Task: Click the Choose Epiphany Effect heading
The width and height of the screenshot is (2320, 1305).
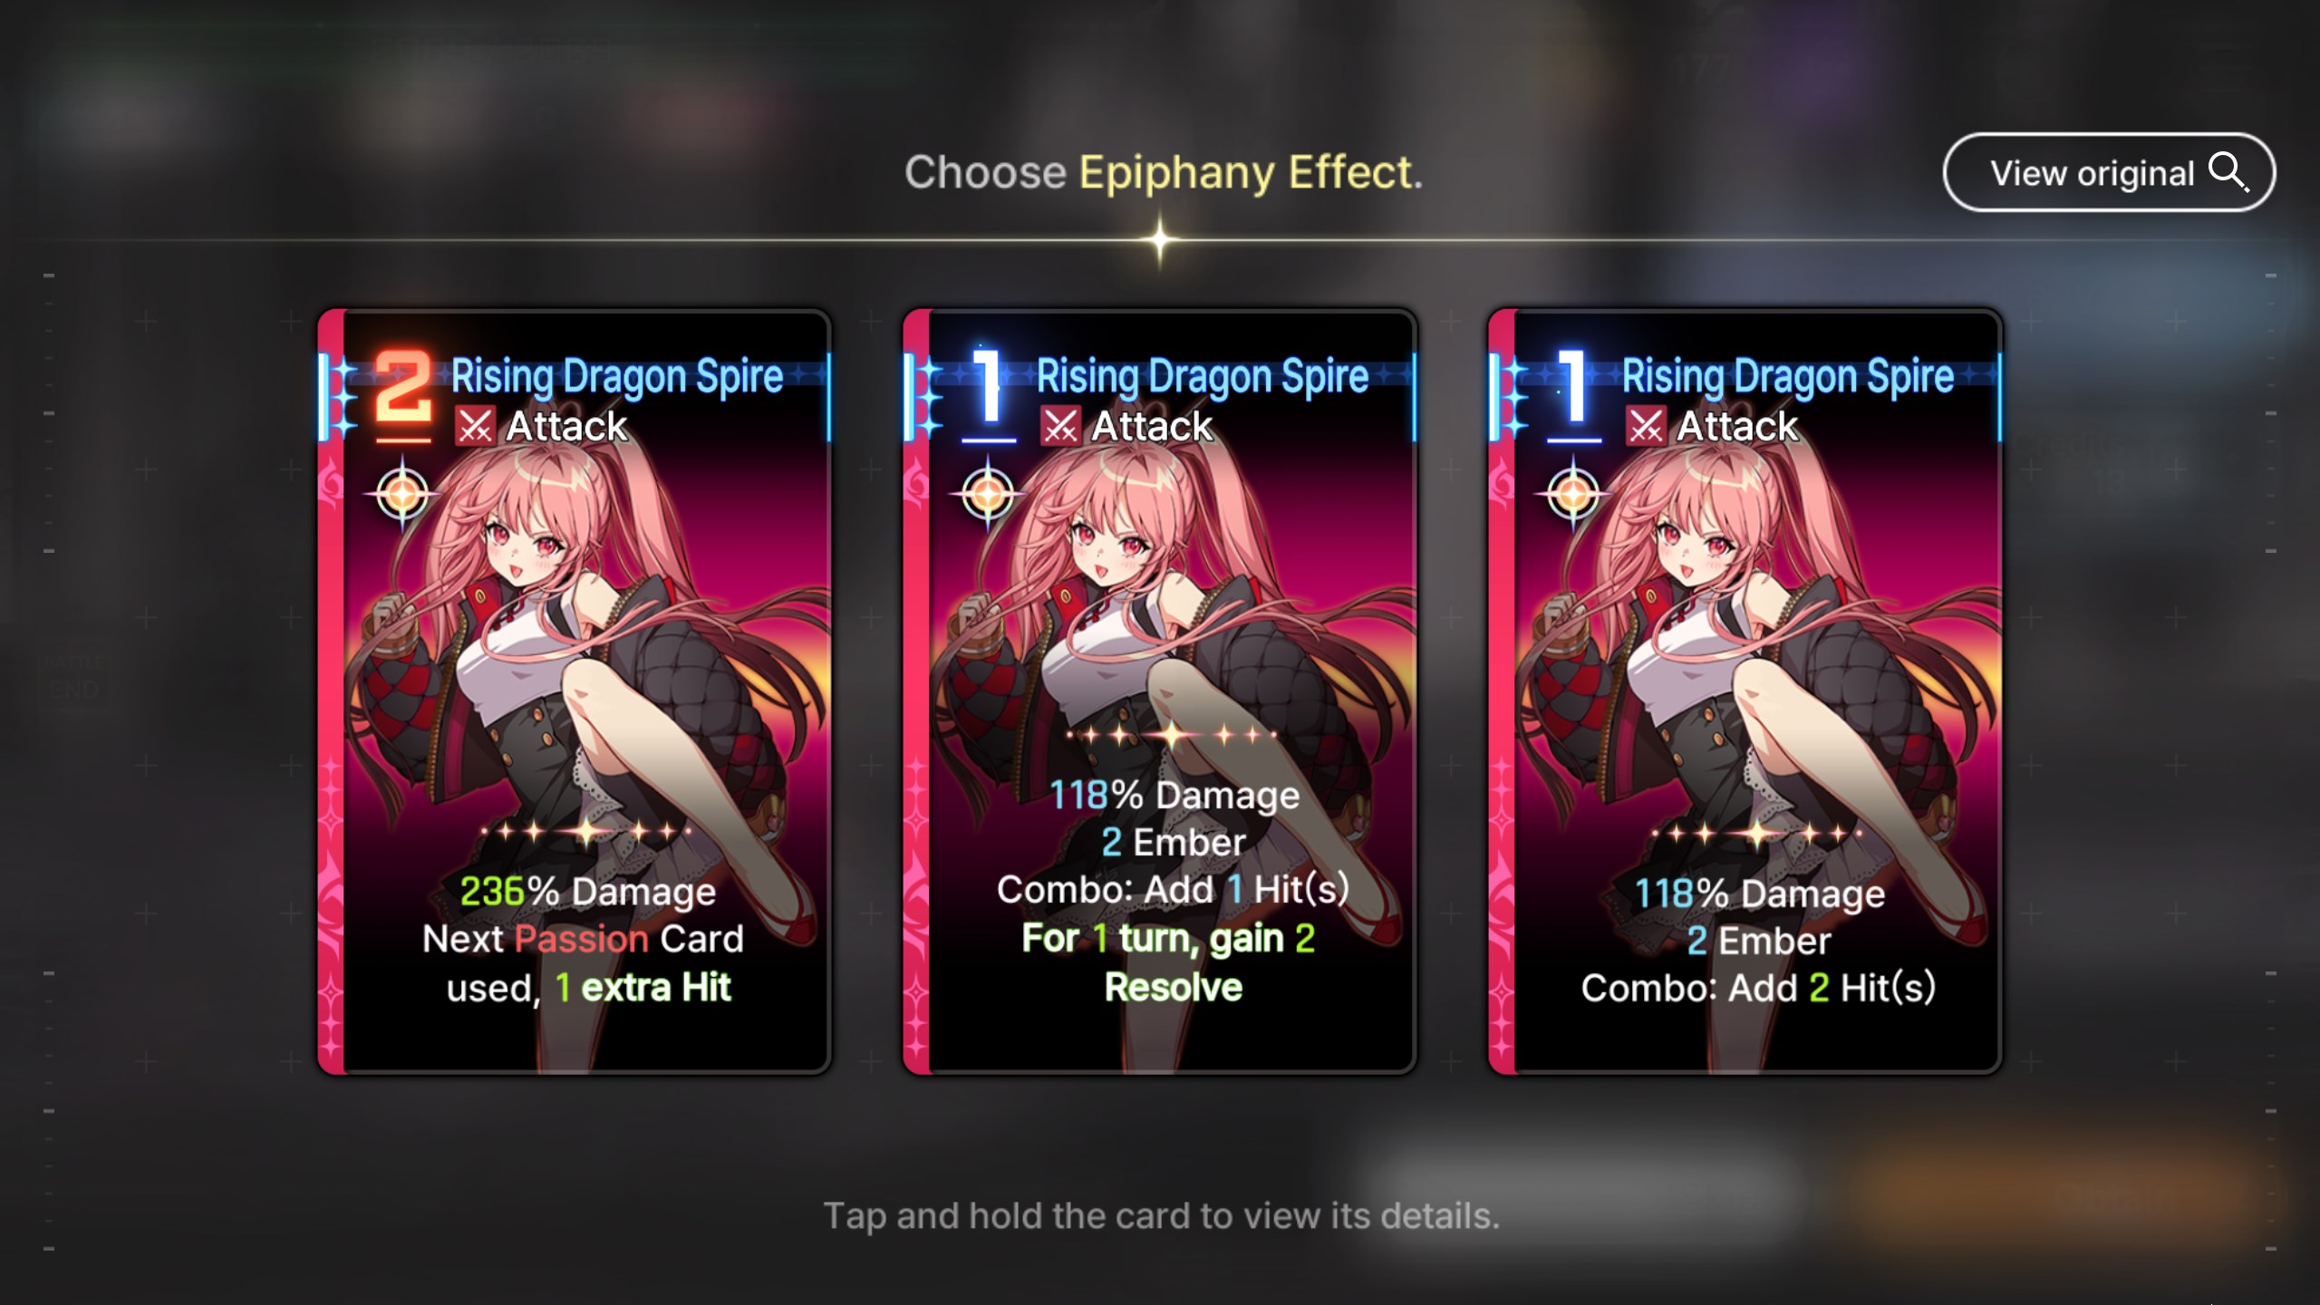Action: [1164, 172]
